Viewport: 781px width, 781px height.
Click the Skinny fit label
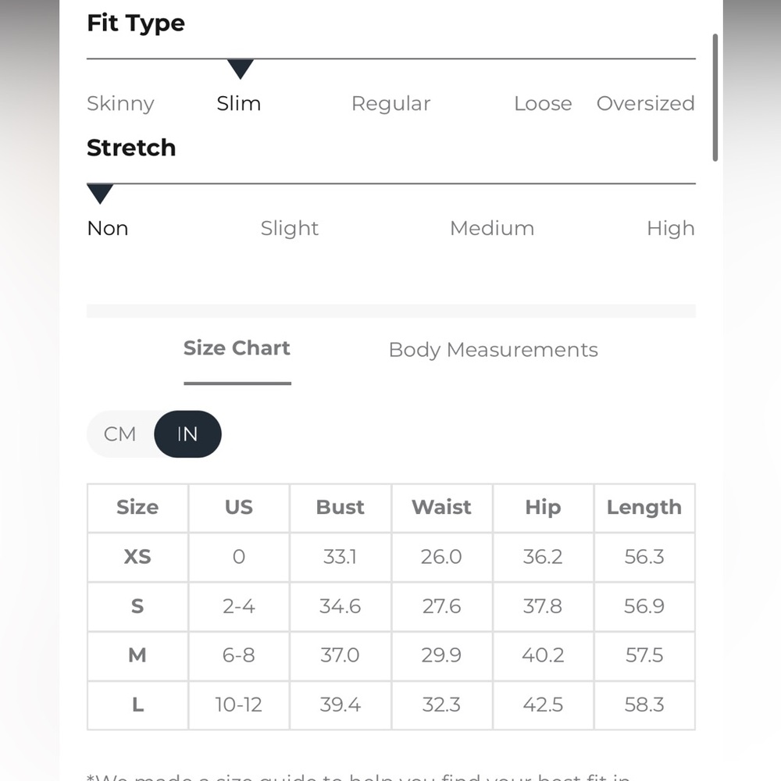click(x=120, y=104)
